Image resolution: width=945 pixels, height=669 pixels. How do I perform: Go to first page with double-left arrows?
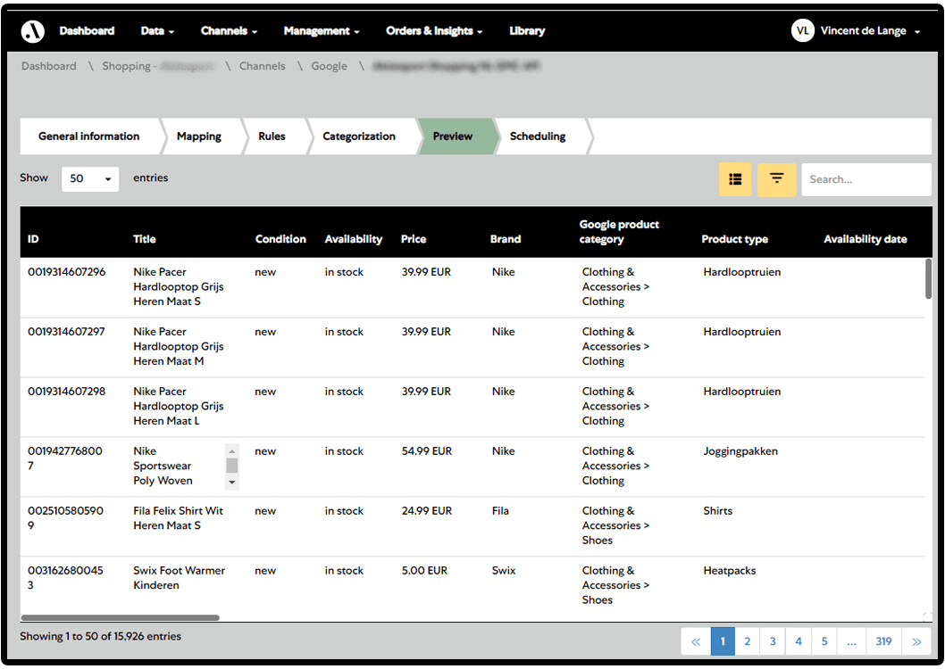696,641
